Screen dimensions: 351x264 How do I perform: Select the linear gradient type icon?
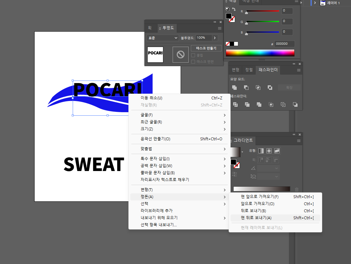click(261, 151)
